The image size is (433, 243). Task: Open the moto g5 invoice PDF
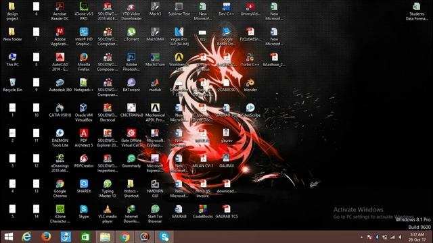coord(203,188)
